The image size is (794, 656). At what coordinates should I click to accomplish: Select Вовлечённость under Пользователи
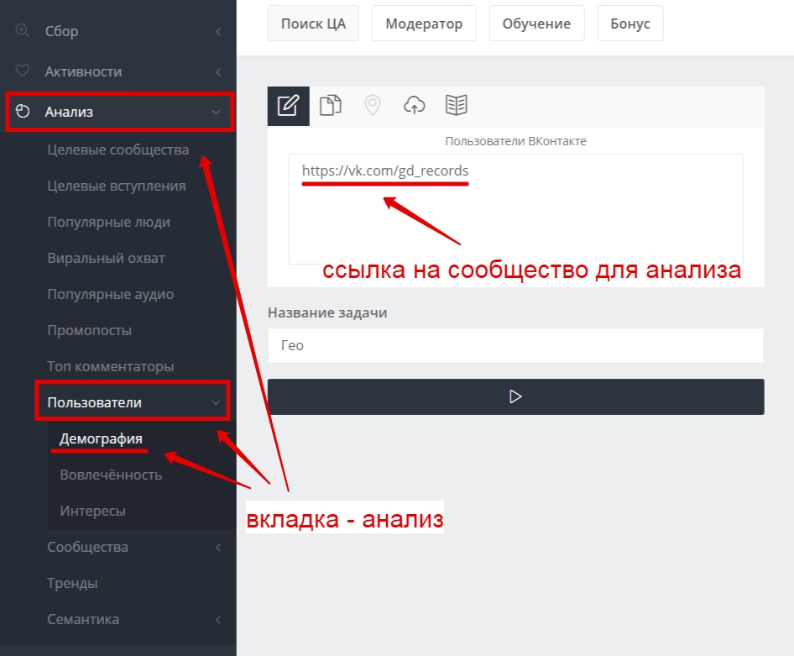tap(111, 475)
